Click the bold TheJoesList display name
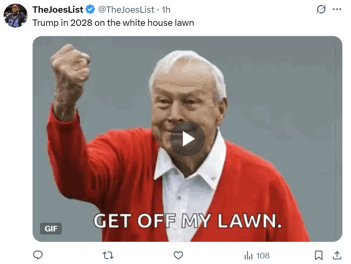The height and width of the screenshot is (264, 351). [x=58, y=10]
